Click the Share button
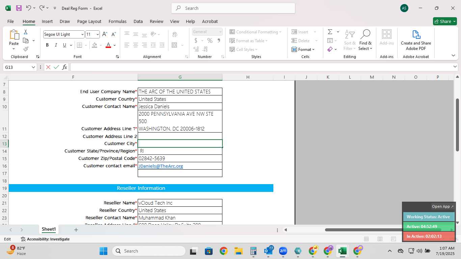Image resolution: width=461 pixels, height=259 pixels. (445, 21)
